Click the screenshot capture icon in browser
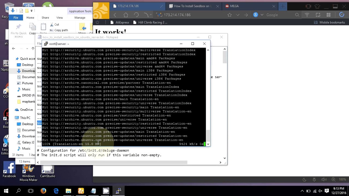Image resolution: width=349 pixels, height=196 pixels. pyautogui.click(x=318, y=15)
